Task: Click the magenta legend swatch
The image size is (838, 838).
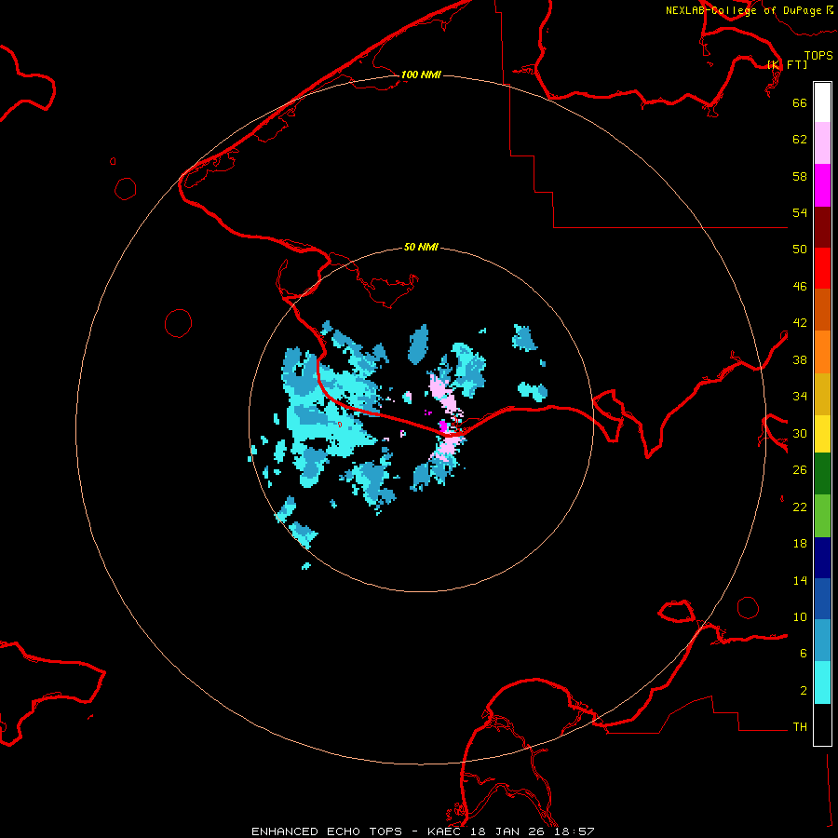Action: 822,185
